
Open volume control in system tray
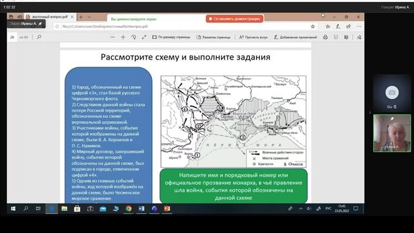309,208
